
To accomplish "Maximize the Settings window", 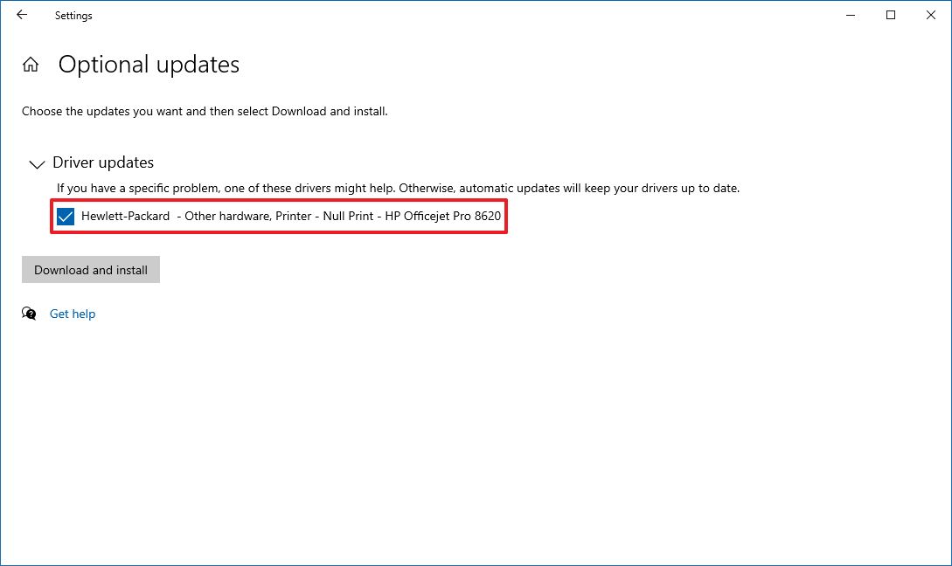I will (890, 15).
